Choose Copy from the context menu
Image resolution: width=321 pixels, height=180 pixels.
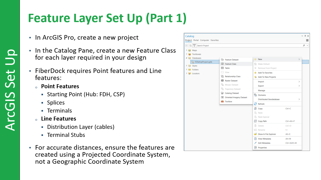tap(277, 109)
